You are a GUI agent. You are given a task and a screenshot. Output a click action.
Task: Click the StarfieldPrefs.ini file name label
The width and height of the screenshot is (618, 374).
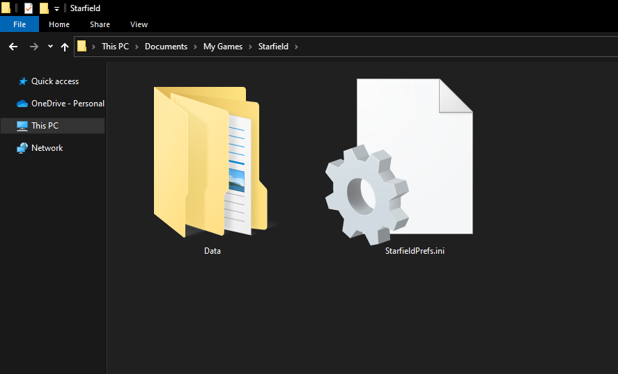pyautogui.click(x=415, y=251)
